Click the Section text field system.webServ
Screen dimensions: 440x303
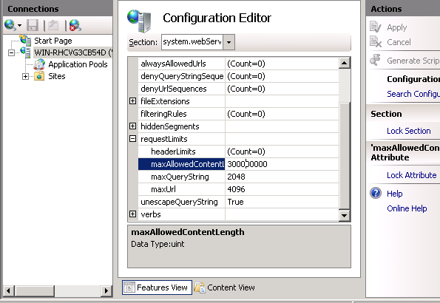192,42
